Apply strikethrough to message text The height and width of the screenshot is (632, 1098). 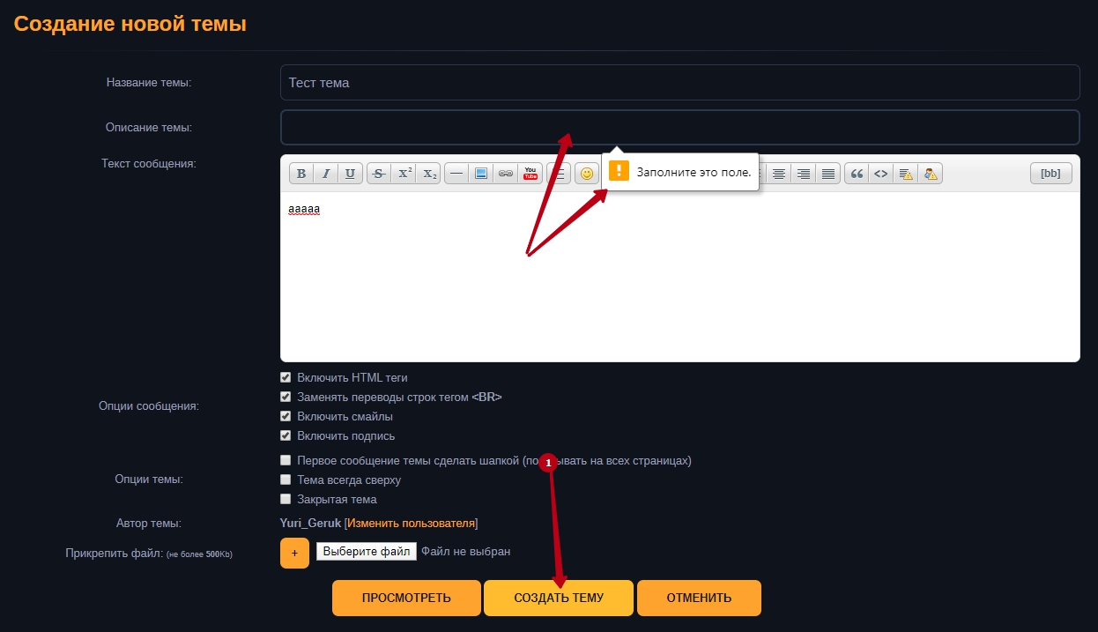(x=379, y=174)
